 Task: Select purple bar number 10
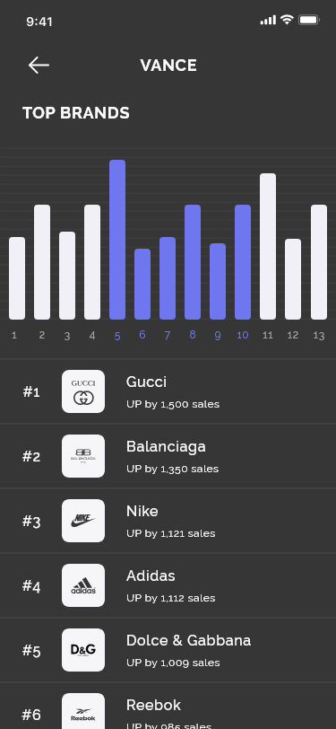point(243,262)
